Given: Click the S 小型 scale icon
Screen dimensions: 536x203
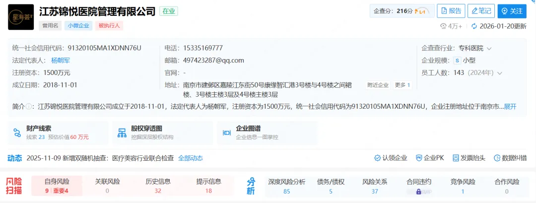Looking at the screenshot, I should point(457,61).
